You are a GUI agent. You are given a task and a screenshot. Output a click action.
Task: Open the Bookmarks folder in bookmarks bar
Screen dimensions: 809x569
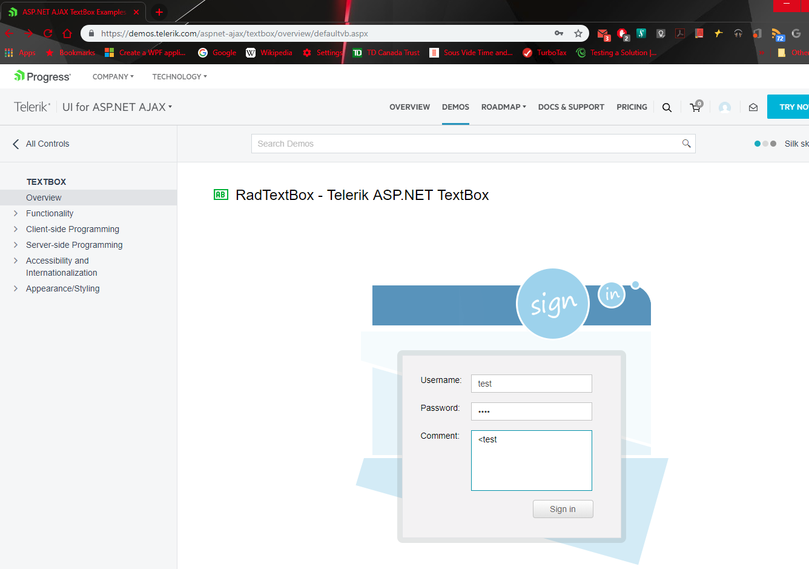71,53
